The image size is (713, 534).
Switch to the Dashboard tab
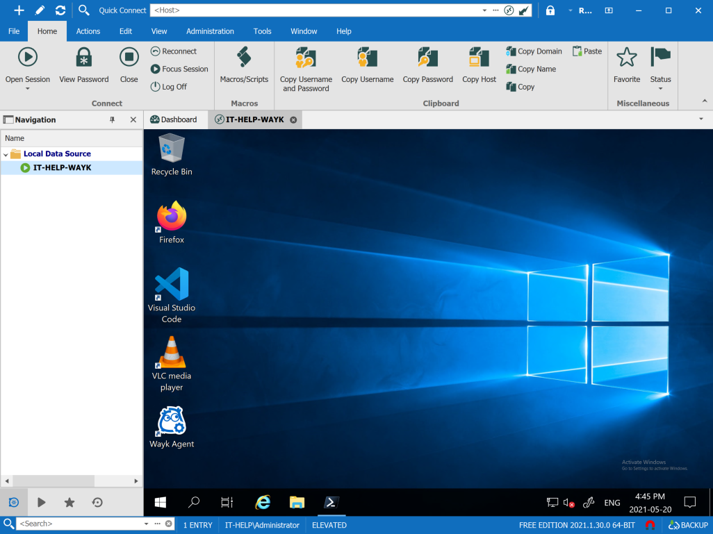tap(174, 119)
